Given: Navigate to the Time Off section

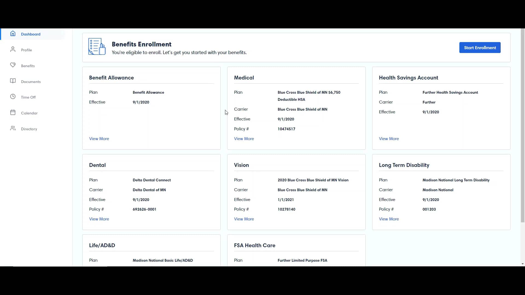Looking at the screenshot, I should pyautogui.click(x=28, y=97).
